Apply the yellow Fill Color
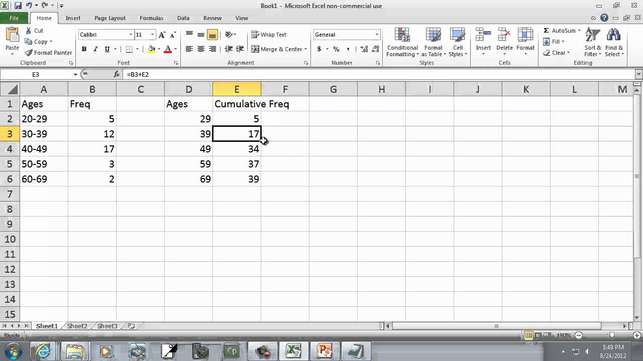The height and width of the screenshot is (361, 643). click(x=151, y=49)
